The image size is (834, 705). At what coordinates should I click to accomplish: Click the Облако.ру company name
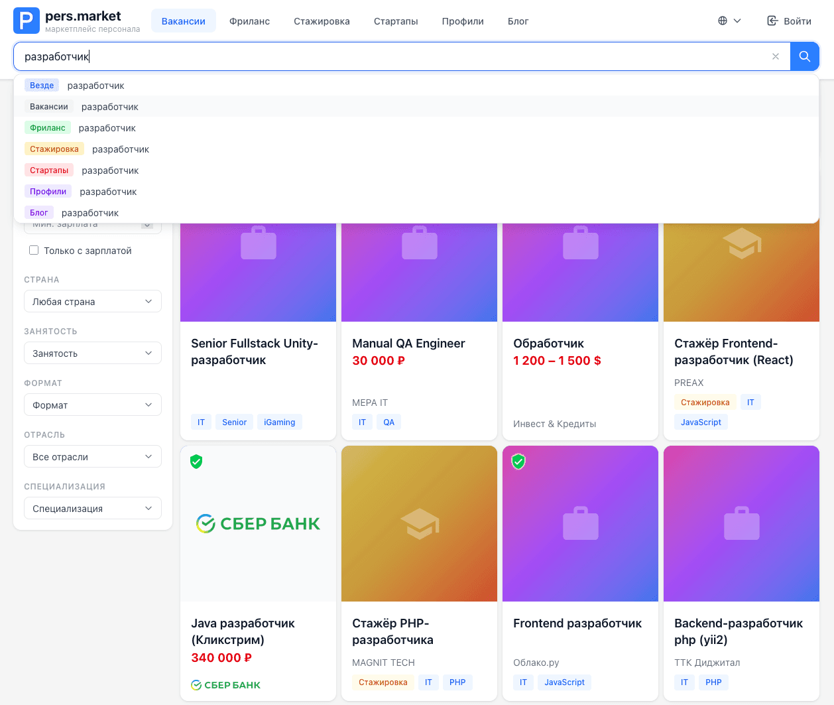click(x=536, y=663)
